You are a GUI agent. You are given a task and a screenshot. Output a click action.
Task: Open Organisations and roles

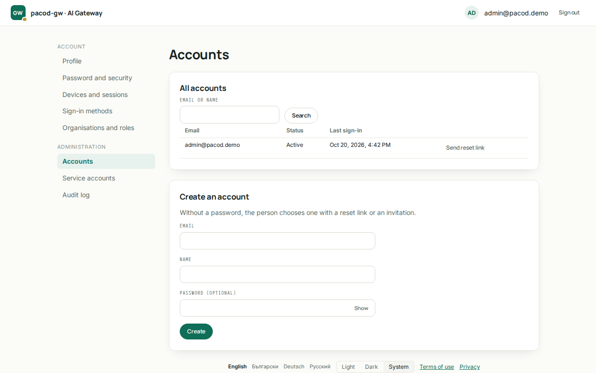point(106,128)
